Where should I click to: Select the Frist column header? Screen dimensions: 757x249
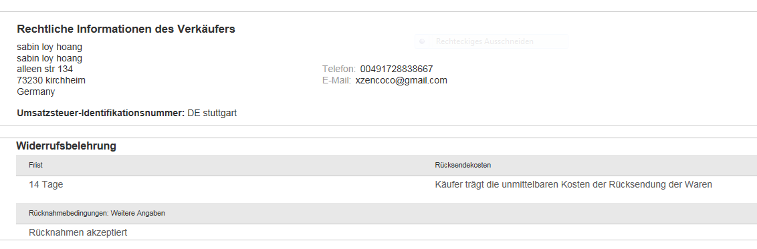(35, 165)
